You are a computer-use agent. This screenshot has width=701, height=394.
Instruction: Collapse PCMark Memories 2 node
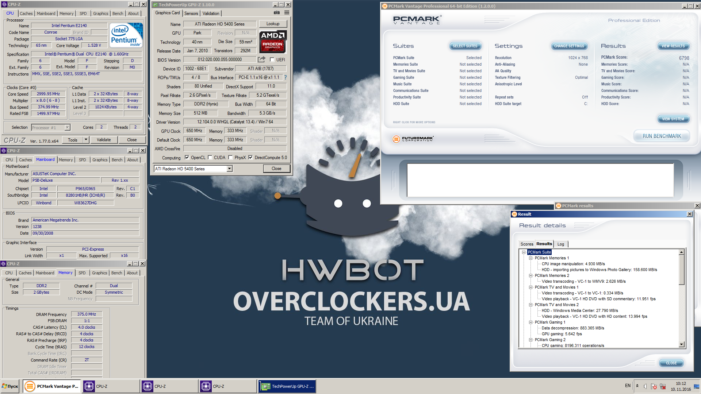point(531,275)
